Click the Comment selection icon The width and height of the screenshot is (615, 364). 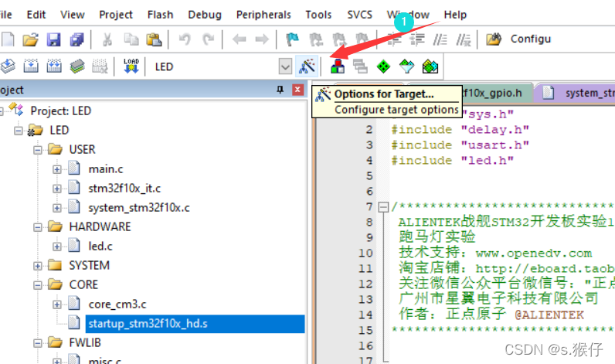click(440, 39)
